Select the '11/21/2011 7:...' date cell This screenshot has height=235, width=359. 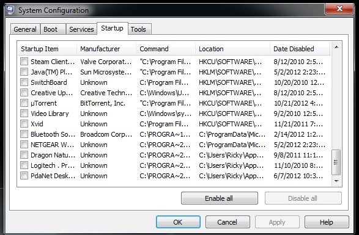(x=298, y=124)
